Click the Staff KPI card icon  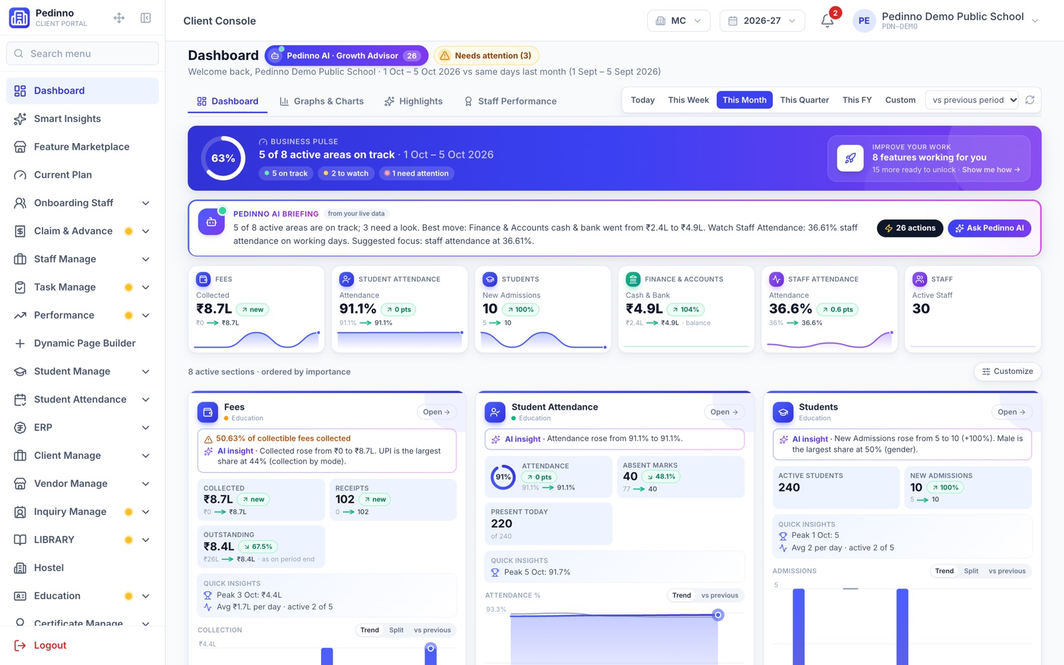point(920,279)
